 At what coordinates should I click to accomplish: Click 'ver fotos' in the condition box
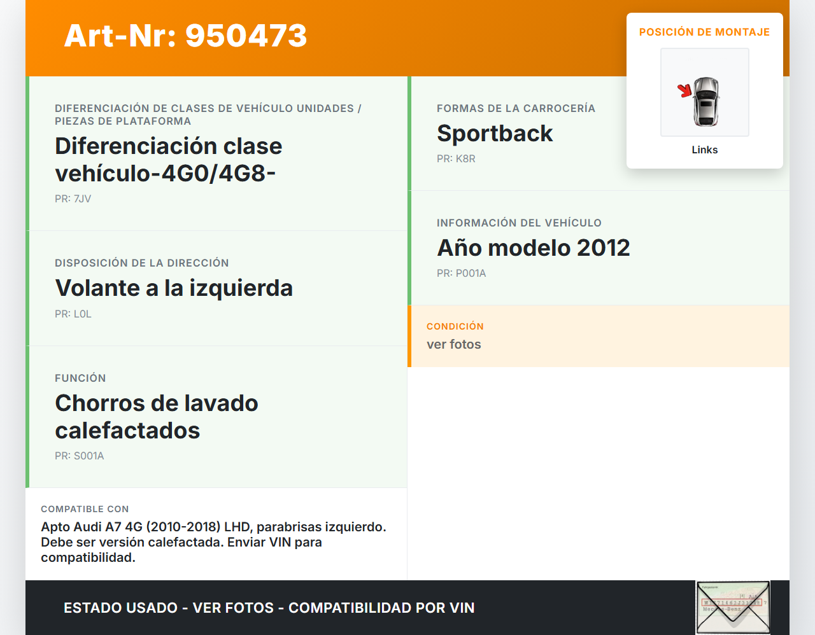(454, 344)
